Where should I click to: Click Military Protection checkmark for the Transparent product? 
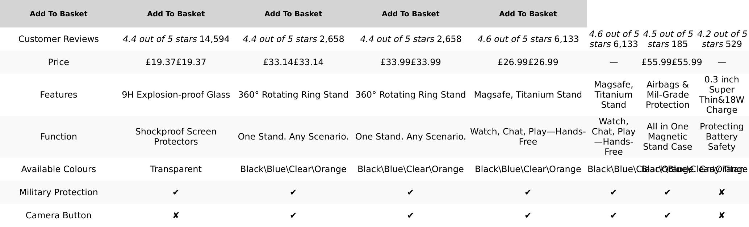coord(176,192)
